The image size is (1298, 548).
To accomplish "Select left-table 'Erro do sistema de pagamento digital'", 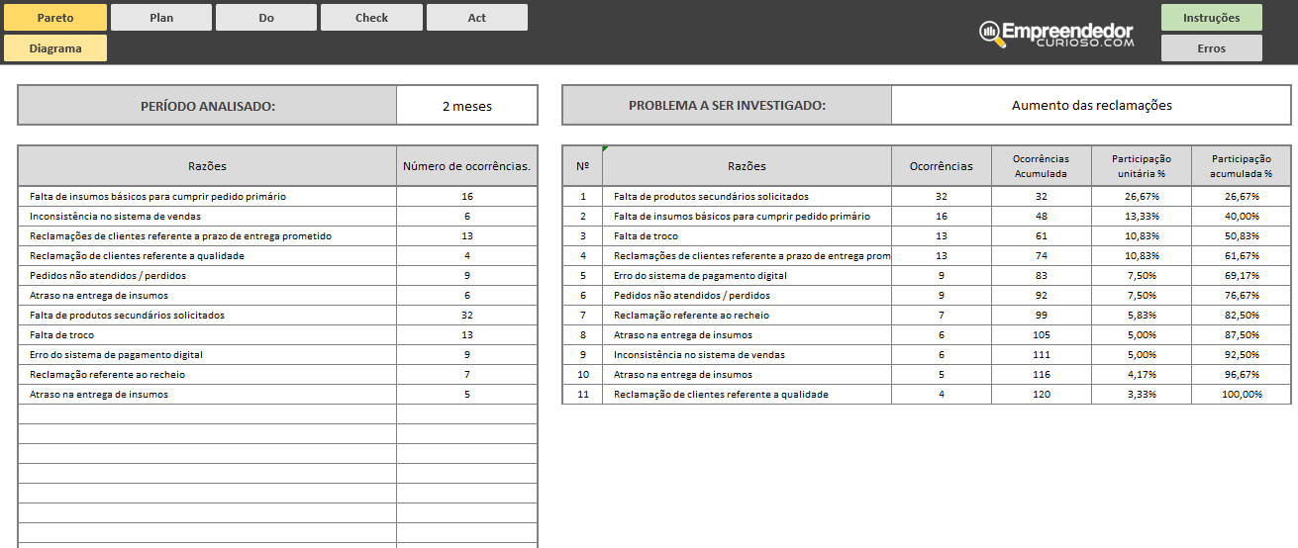I will click(x=208, y=354).
